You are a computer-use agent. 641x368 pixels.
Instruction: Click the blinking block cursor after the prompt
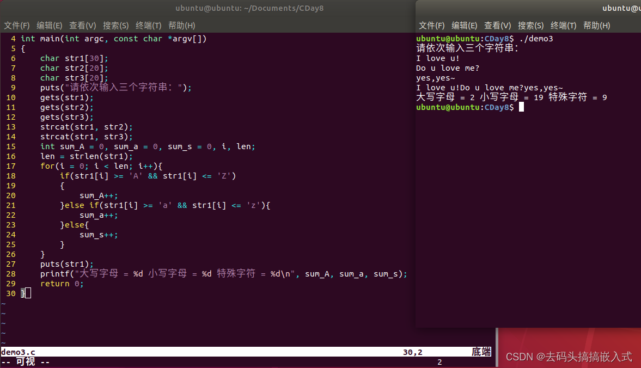pyautogui.click(x=521, y=107)
